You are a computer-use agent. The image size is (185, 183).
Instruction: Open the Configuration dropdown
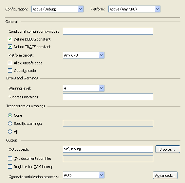[x=57, y=9]
